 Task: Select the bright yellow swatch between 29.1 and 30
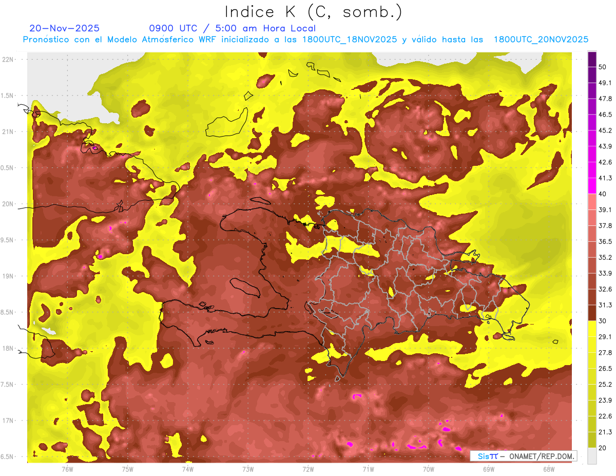[592, 329]
